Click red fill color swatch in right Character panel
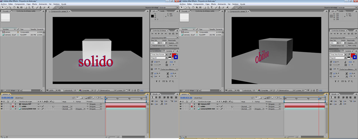 click(352, 54)
